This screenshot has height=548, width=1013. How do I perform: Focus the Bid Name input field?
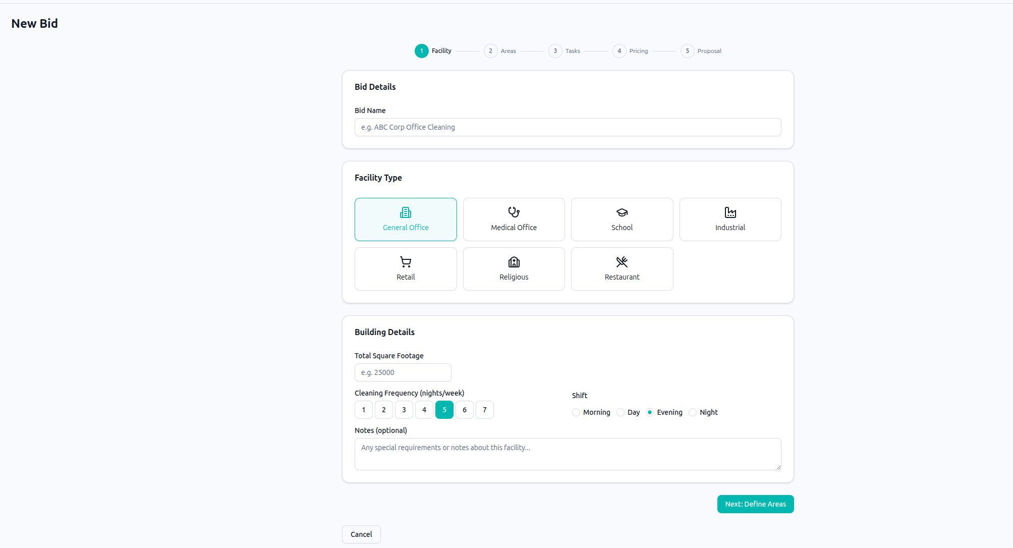click(x=568, y=127)
